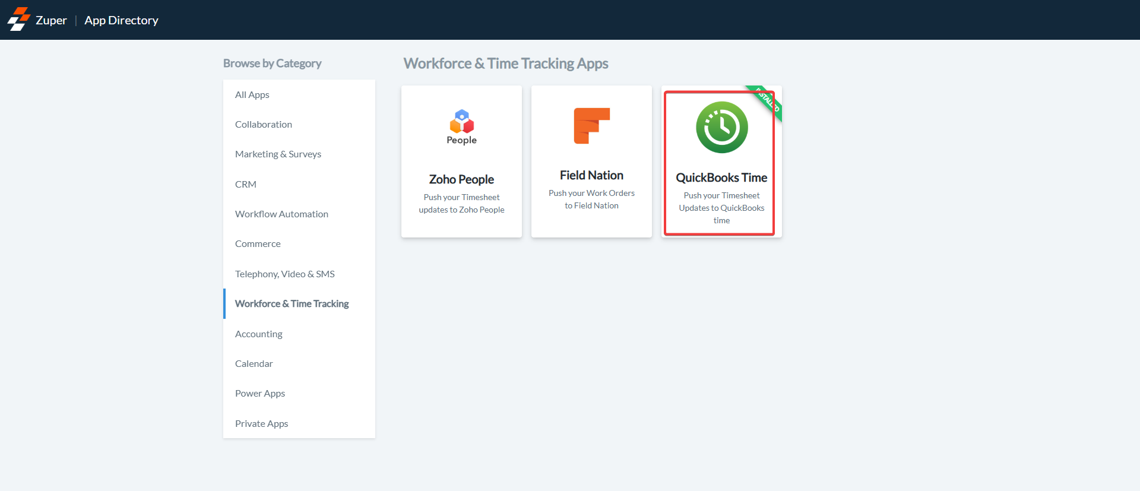1140x491 pixels.
Task: Click the 'Workforce & Time Tracking Apps' heading
Action: pos(506,64)
